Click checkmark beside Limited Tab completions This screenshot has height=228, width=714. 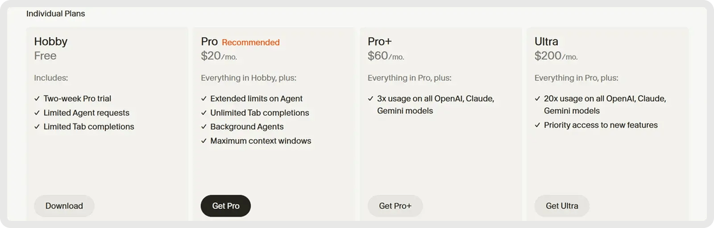click(x=37, y=127)
